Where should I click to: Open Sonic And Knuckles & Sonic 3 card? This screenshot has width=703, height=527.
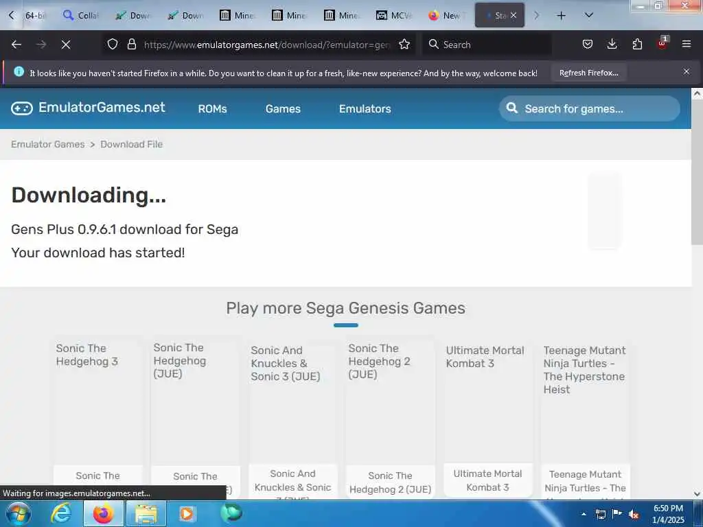(x=292, y=417)
